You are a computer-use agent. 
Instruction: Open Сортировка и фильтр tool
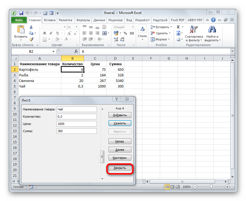(x=194, y=33)
